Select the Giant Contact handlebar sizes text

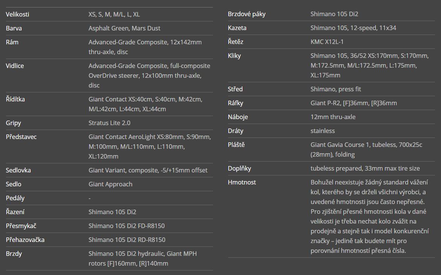click(145, 104)
